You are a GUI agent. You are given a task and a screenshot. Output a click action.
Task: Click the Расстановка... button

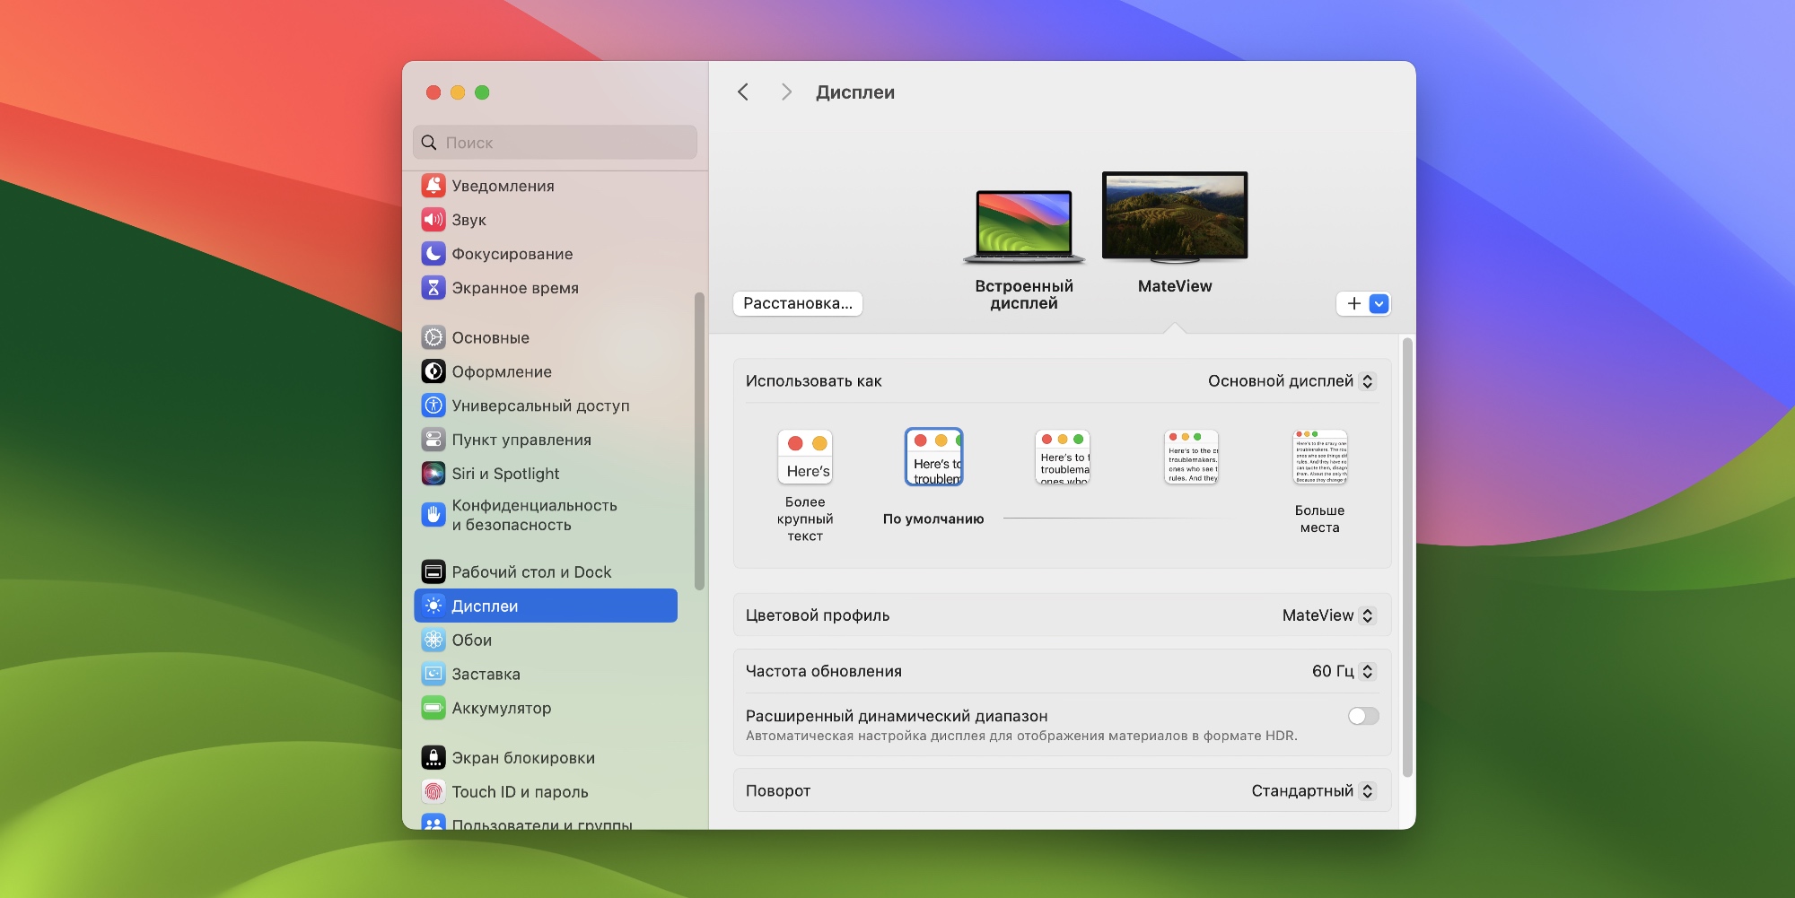798,303
